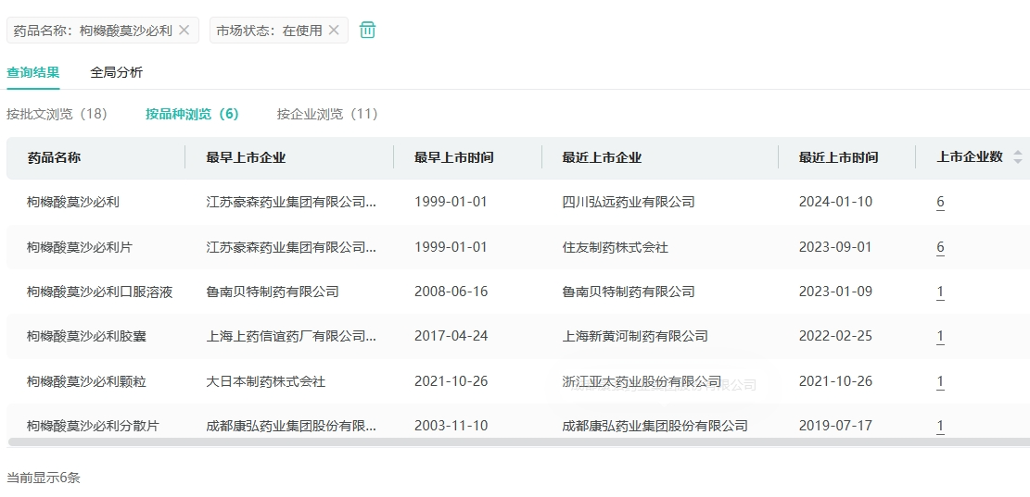1030x497 pixels.
Task: Switch to 全局分析 tab
Action: 116,72
